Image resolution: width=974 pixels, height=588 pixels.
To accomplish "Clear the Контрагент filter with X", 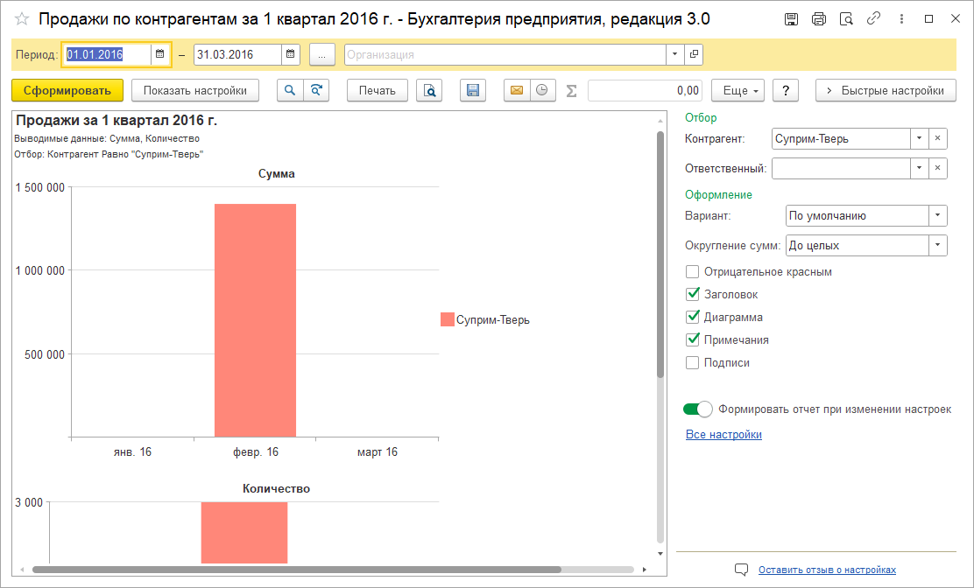I will 938,138.
